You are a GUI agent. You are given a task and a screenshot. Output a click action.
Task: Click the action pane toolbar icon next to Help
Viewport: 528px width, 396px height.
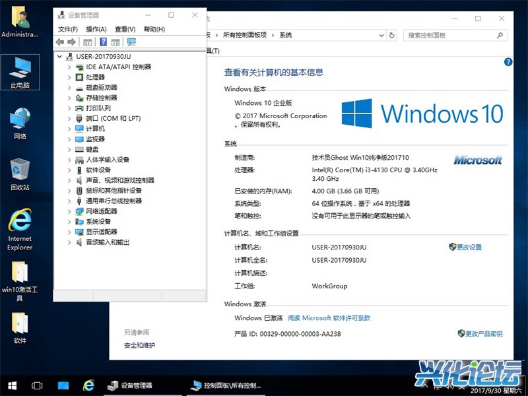coord(115,42)
